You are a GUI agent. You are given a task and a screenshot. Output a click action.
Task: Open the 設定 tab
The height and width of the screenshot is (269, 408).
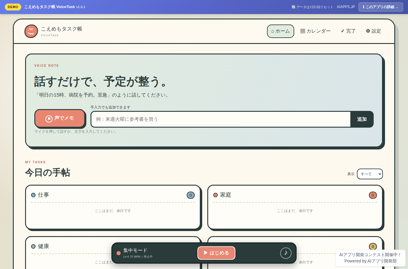(x=373, y=31)
